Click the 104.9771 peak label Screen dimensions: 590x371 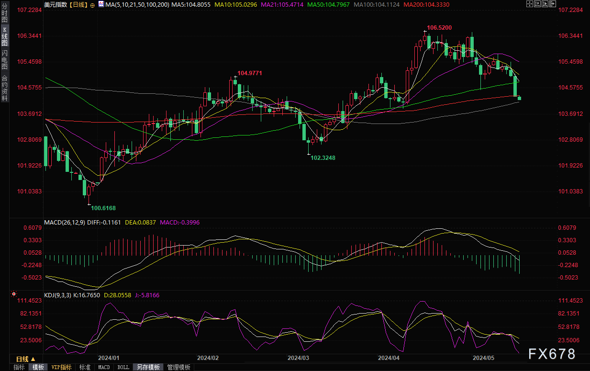[x=250, y=73]
